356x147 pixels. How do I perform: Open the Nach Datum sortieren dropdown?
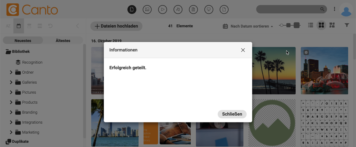(x=248, y=26)
